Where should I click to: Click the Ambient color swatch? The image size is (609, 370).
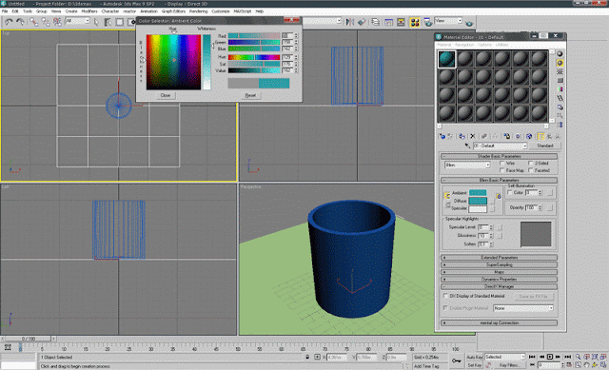coord(478,193)
